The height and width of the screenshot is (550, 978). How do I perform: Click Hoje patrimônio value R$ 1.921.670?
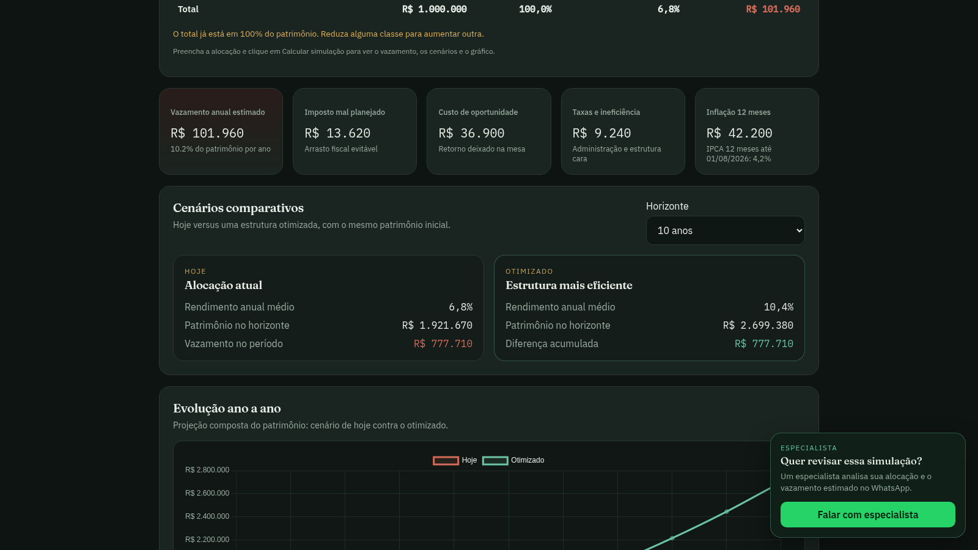tap(437, 325)
